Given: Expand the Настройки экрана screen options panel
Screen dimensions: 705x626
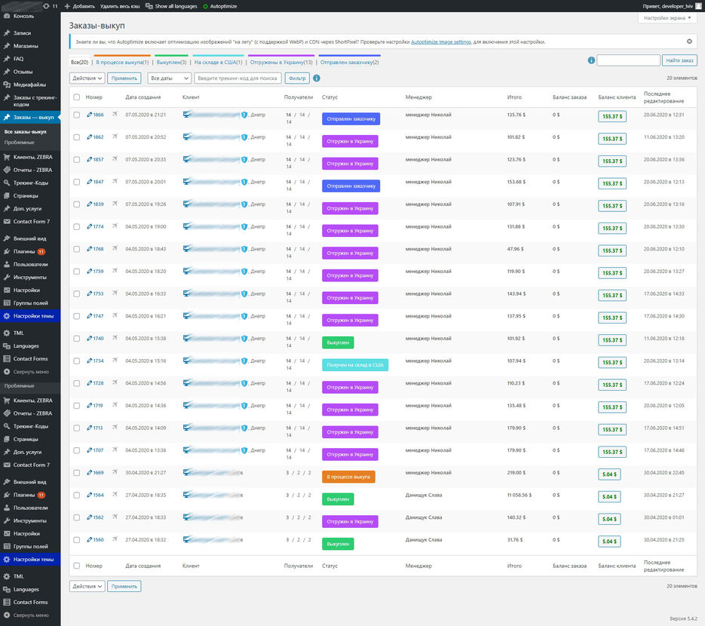Looking at the screenshot, I should click(667, 17).
